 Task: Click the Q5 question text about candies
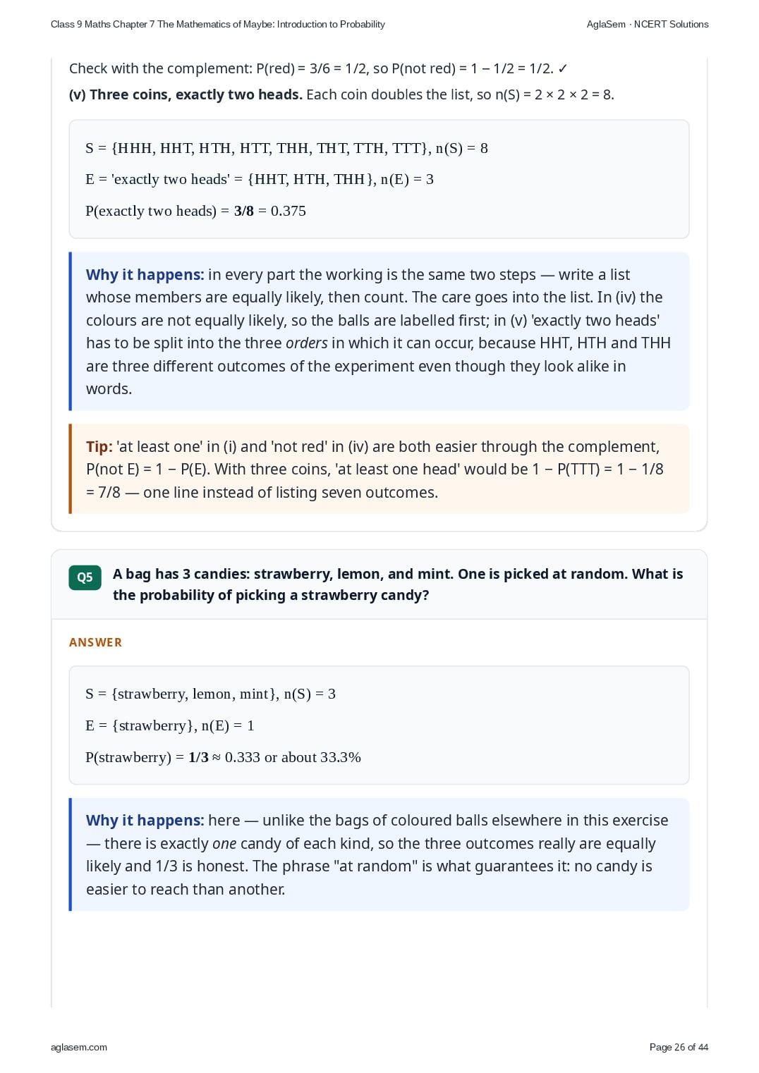[x=398, y=584]
